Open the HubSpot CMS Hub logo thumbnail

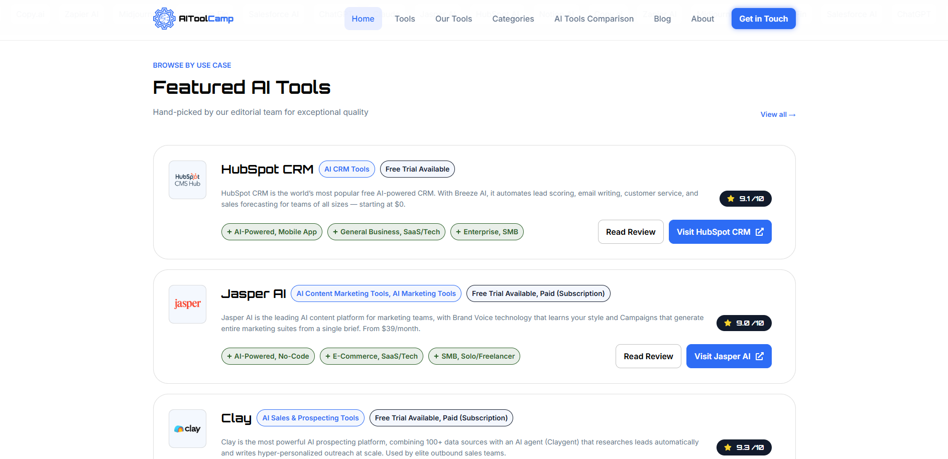point(187,180)
